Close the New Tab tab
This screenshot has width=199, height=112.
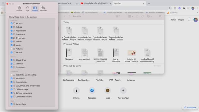(144, 3)
